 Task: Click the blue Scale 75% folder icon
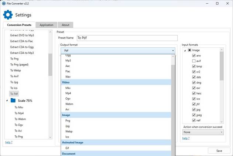coord(13,101)
